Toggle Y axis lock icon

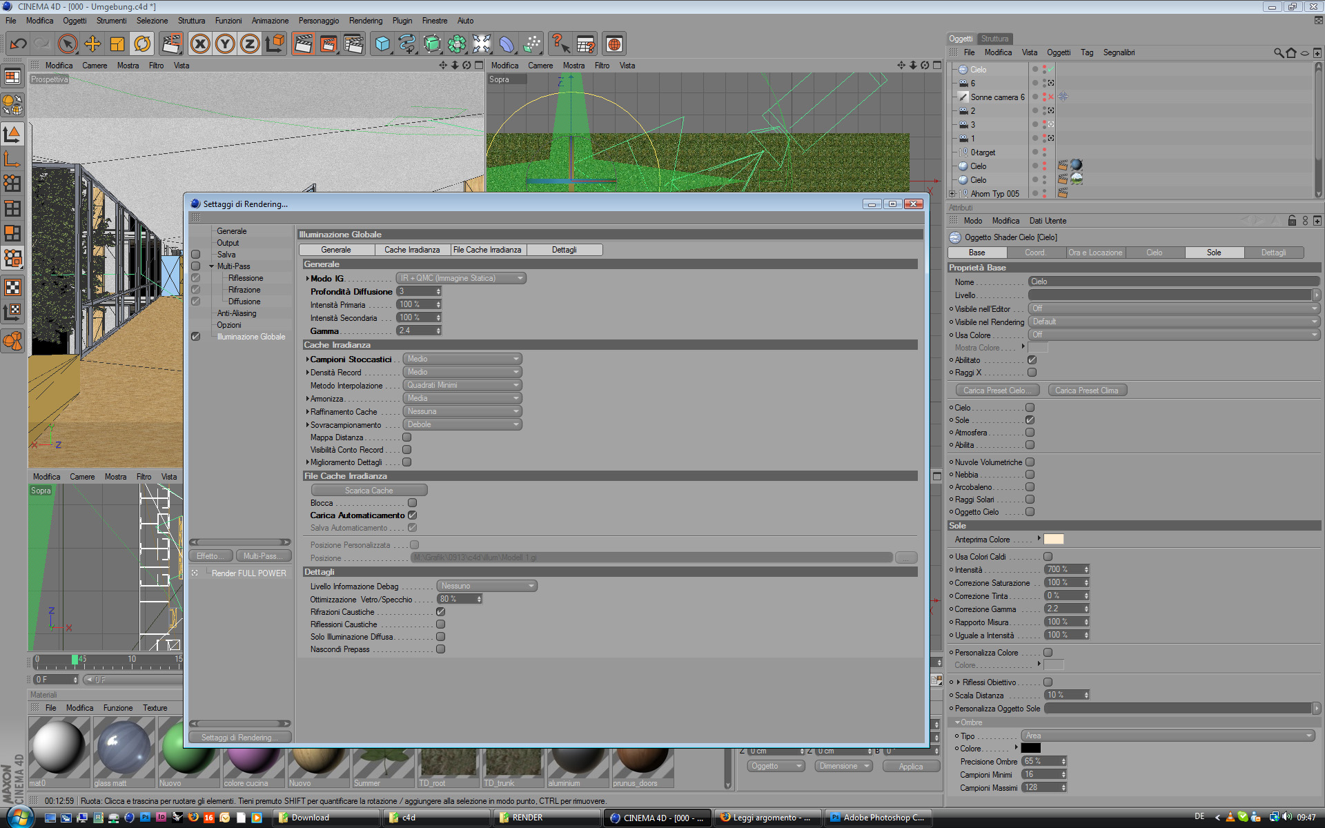coord(225,44)
